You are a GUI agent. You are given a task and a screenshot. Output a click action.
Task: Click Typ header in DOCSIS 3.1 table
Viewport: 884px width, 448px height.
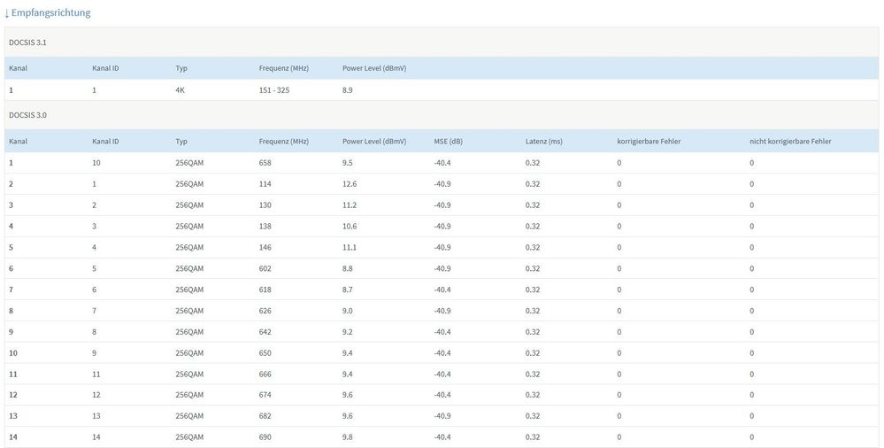(181, 68)
